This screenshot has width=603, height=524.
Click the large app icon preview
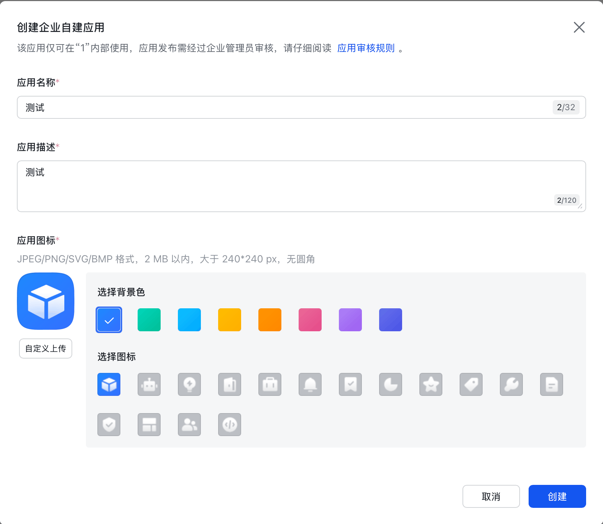[x=46, y=301]
